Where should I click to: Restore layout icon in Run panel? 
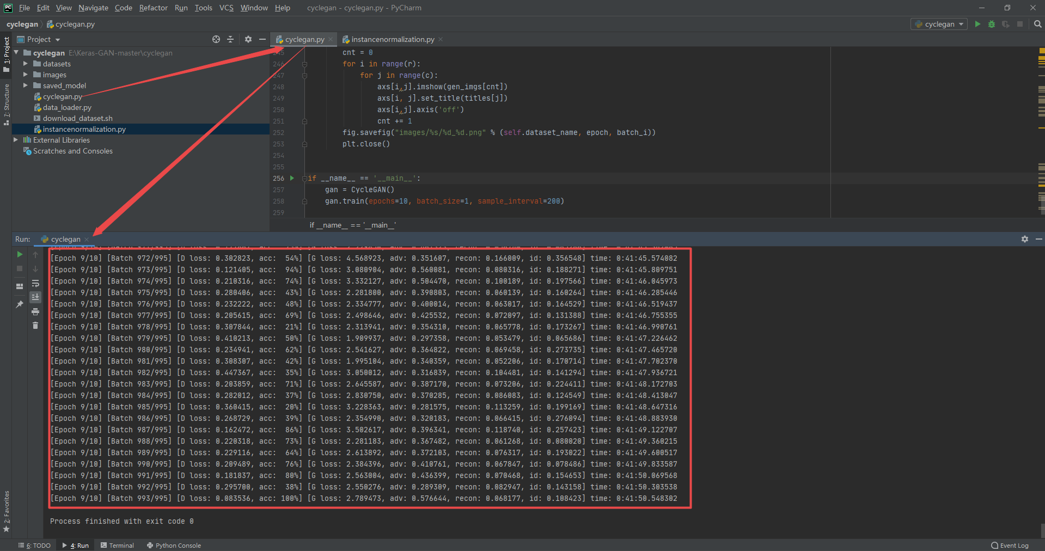[x=20, y=286]
